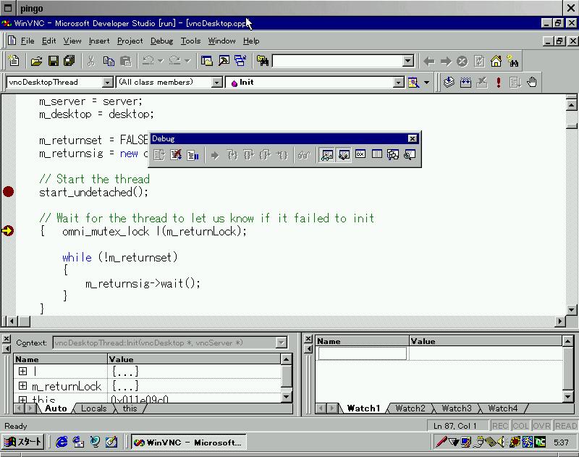
Task: Click the Open file folder icon
Action: click(x=36, y=61)
